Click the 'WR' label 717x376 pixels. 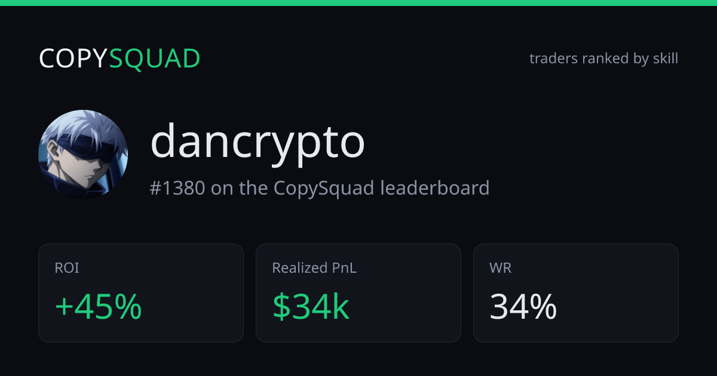tap(500, 268)
